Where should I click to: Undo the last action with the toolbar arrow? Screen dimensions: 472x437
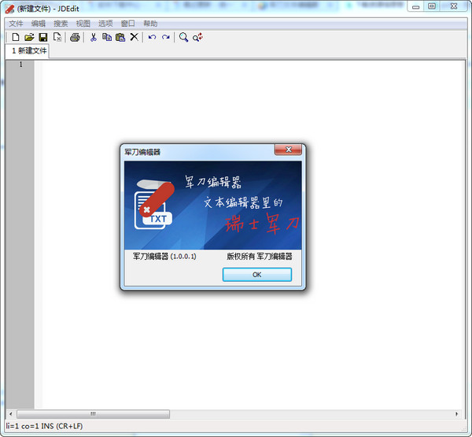coord(152,37)
